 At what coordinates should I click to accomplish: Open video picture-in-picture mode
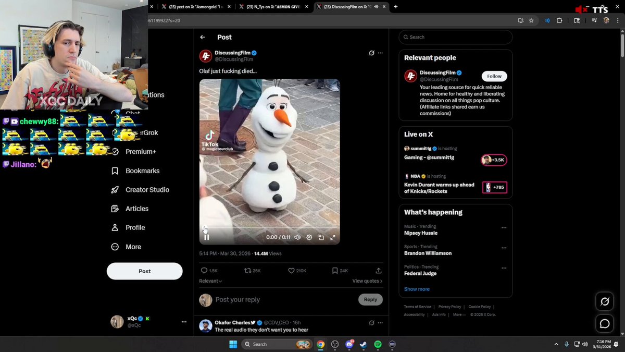321,237
